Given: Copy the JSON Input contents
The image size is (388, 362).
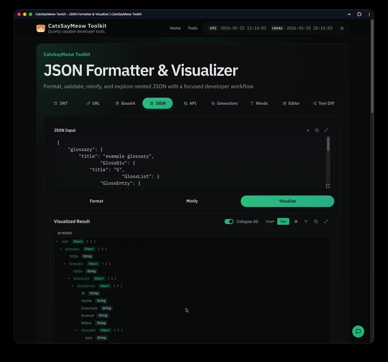Looking at the screenshot, I should tap(317, 130).
